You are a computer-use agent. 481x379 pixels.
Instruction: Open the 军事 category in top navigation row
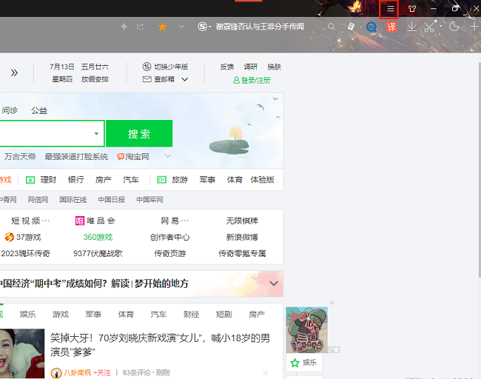coord(207,180)
